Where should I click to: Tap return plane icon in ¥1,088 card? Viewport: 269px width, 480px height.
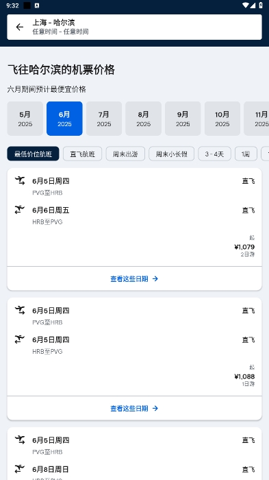pyautogui.click(x=20, y=339)
